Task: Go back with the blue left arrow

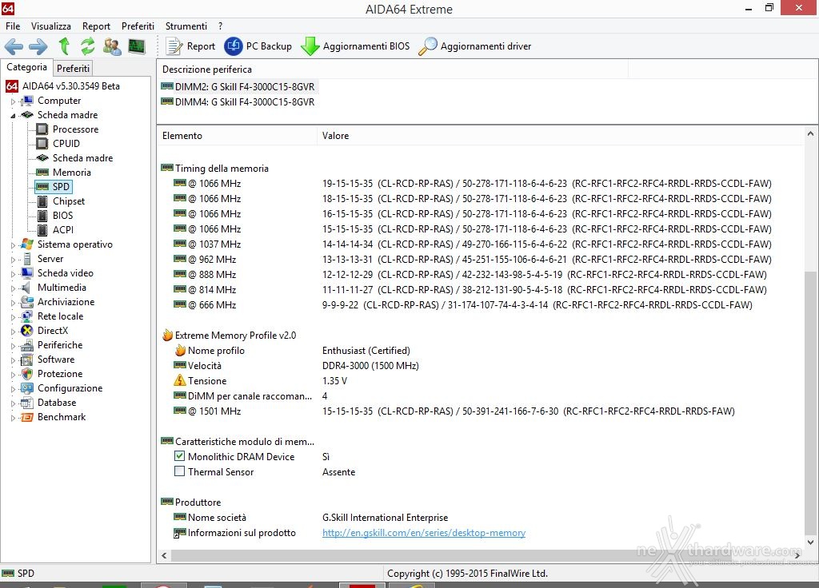Action: click(14, 46)
